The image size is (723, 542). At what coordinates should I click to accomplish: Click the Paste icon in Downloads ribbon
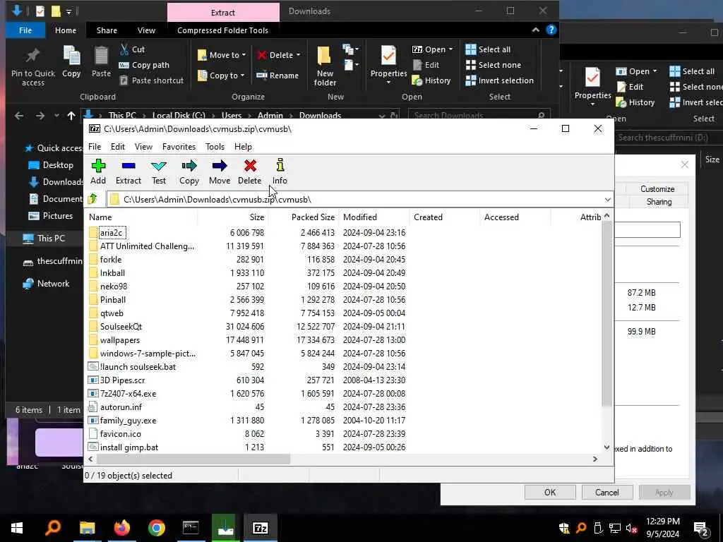pyautogui.click(x=101, y=62)
